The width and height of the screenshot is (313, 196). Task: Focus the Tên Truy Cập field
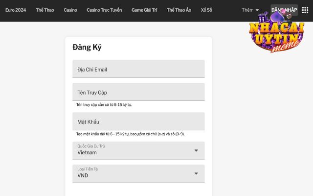click(x=138, y=92)
